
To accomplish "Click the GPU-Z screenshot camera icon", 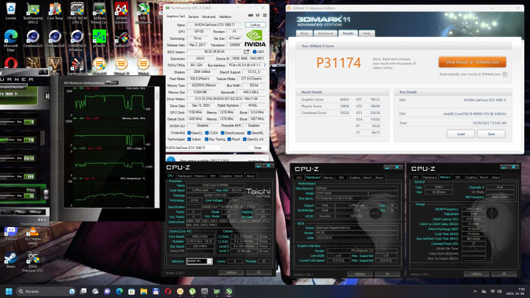I will coord(250,15).
